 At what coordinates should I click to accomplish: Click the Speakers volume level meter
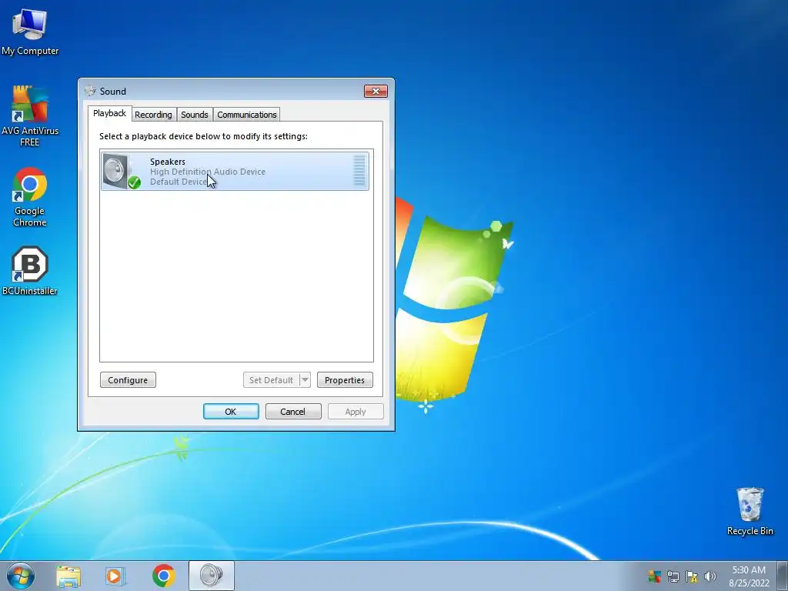(359, 171)
